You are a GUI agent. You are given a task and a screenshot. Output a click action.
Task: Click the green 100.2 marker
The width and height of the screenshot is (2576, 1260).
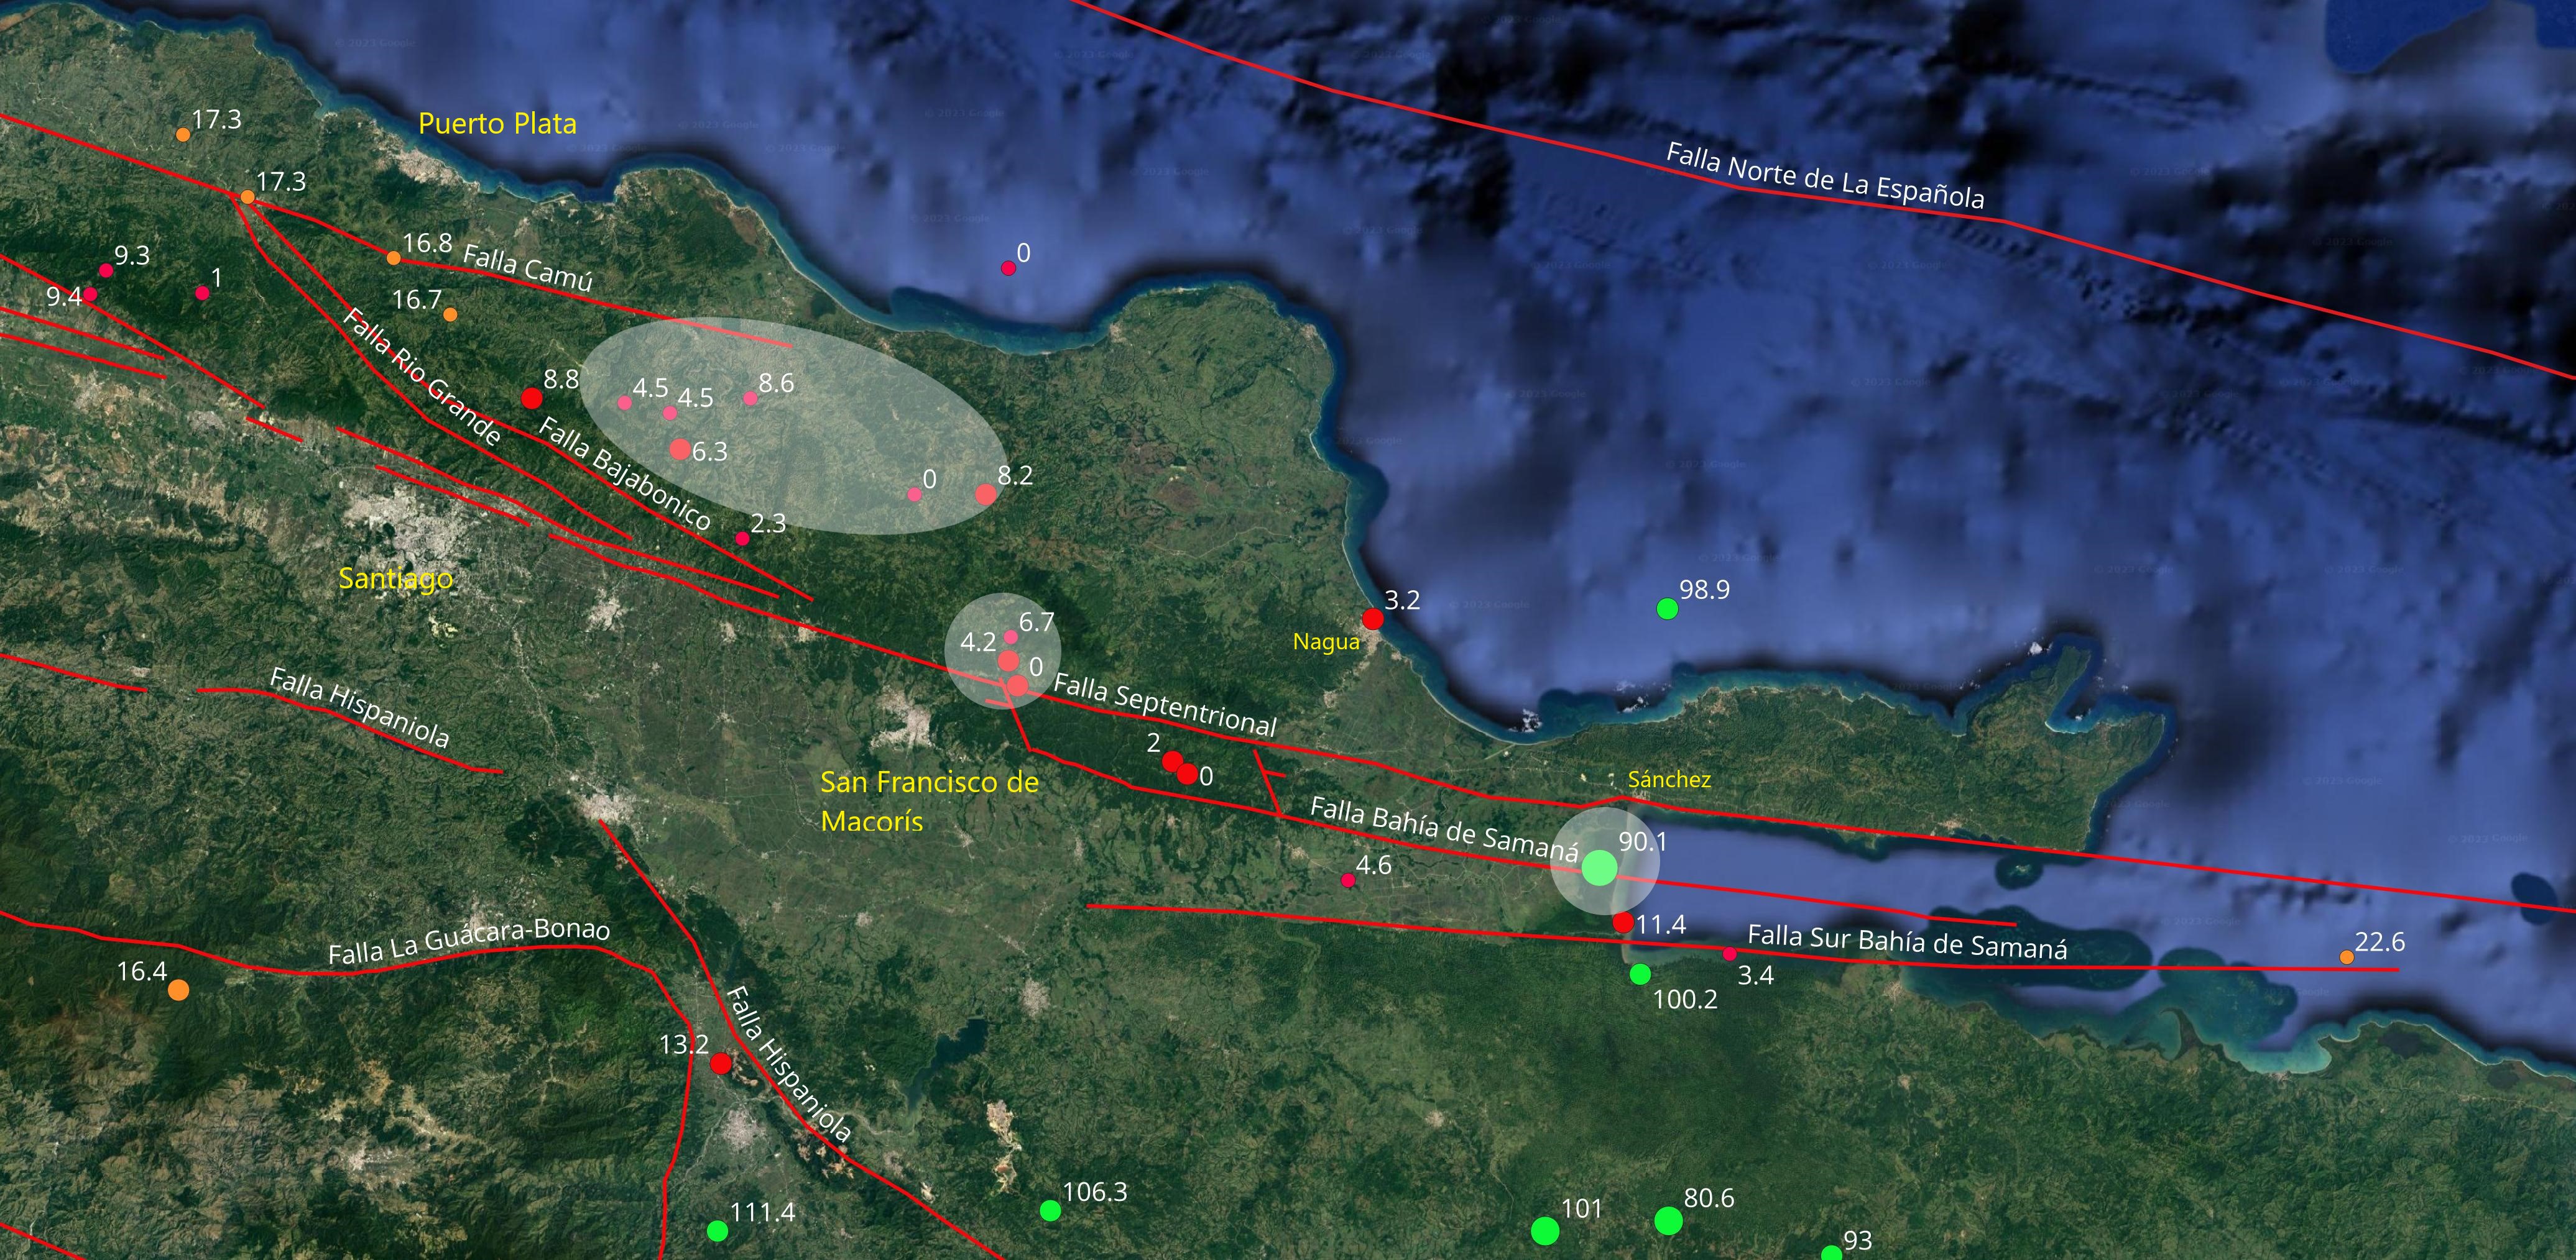(x=1640, y=973)
